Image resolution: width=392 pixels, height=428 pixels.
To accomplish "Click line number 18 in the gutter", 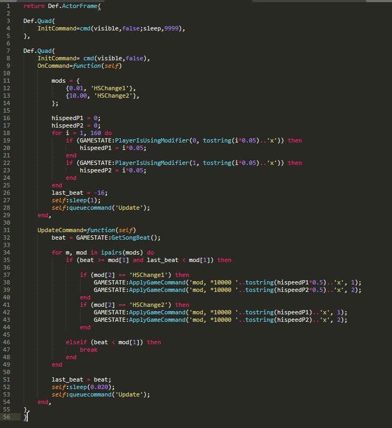I will 6,133.
